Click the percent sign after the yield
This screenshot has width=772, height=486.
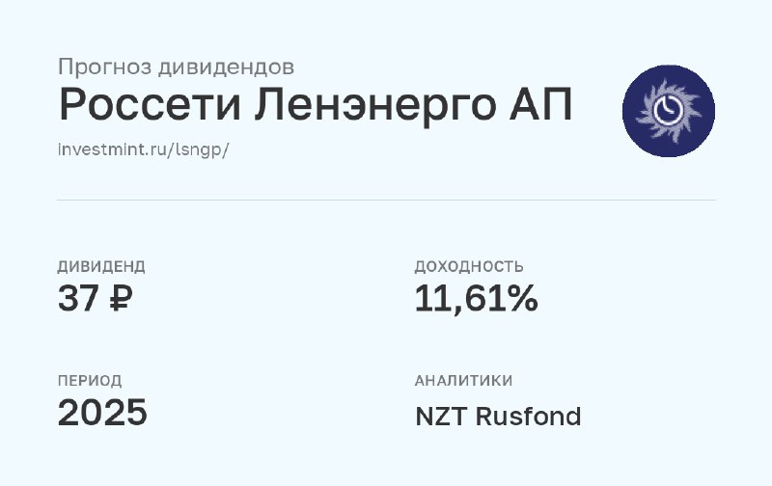point(520,300)
